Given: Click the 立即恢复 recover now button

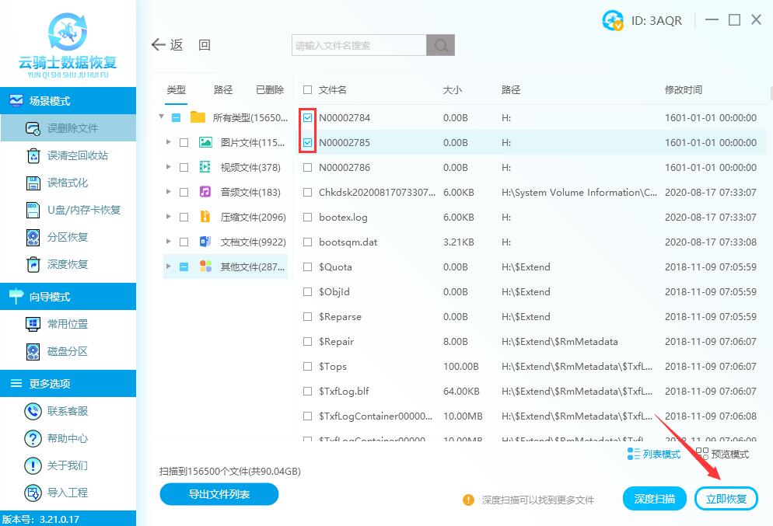Looking at the screenshot, I should point(726,499).
